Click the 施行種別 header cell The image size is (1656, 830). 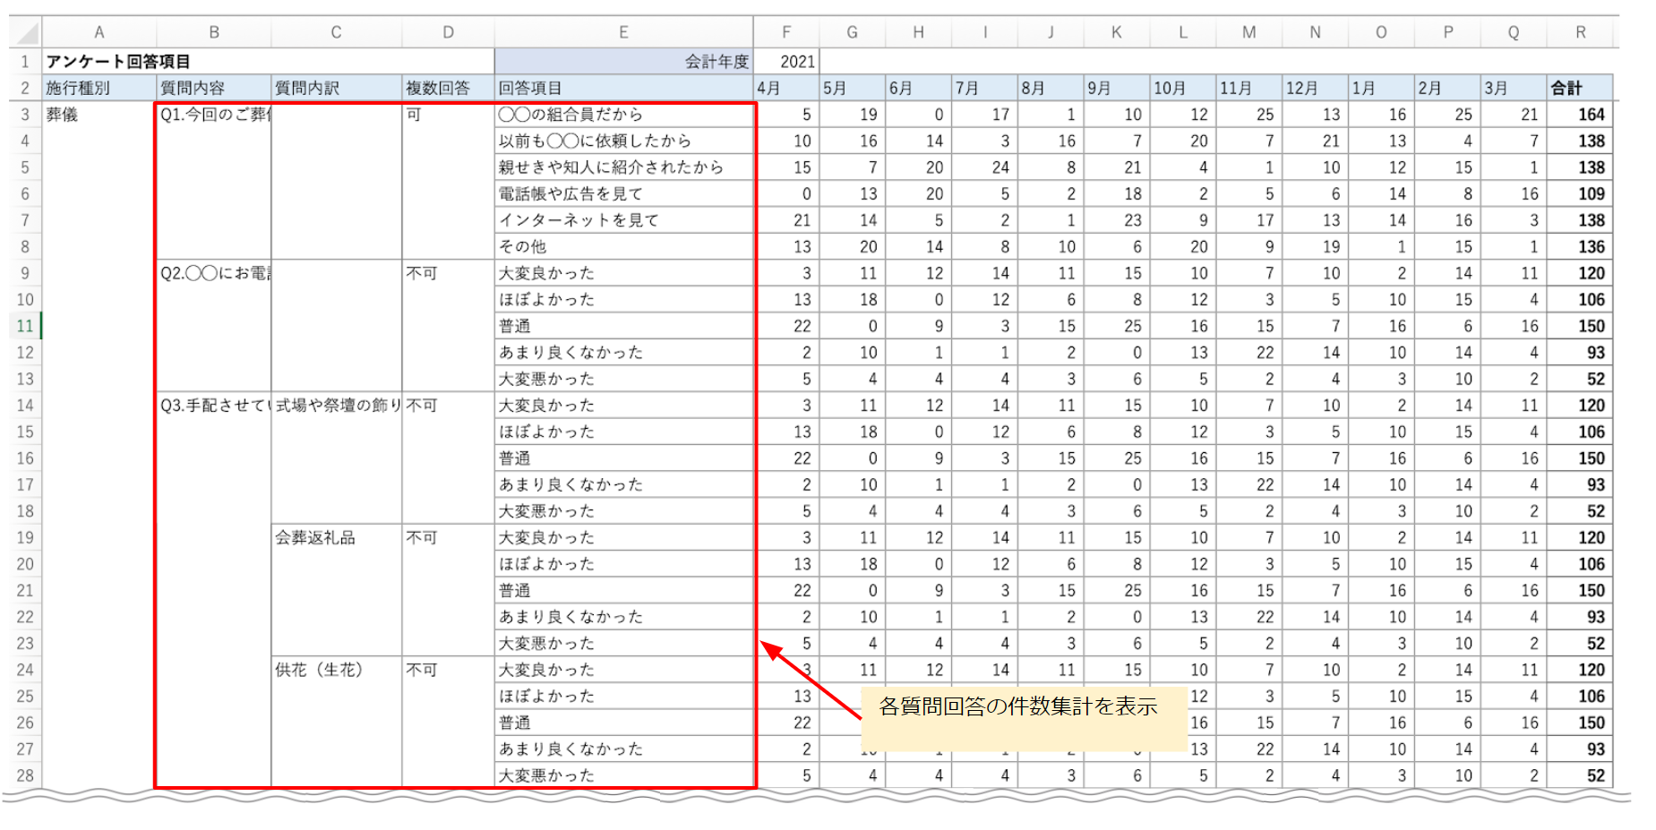coord(99,89)
